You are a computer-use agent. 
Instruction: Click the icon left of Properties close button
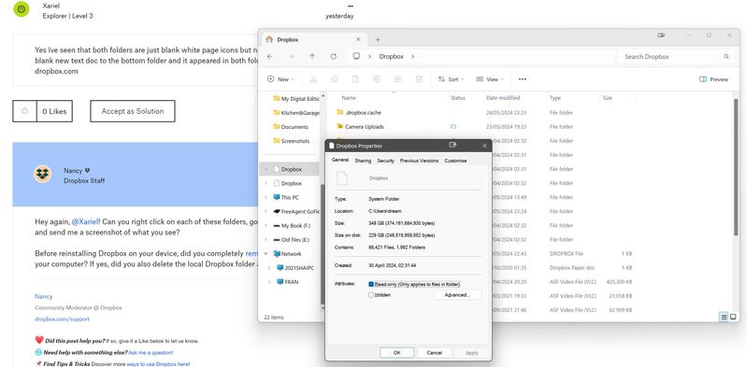[453, 145]
